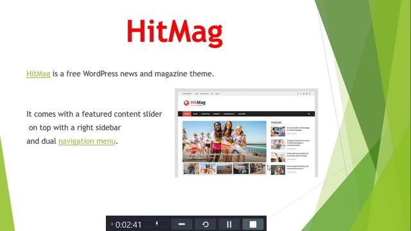Select the HitMag theme screenshot image
Viewport: 411px width, 231px height.
(x=246, y=133)
